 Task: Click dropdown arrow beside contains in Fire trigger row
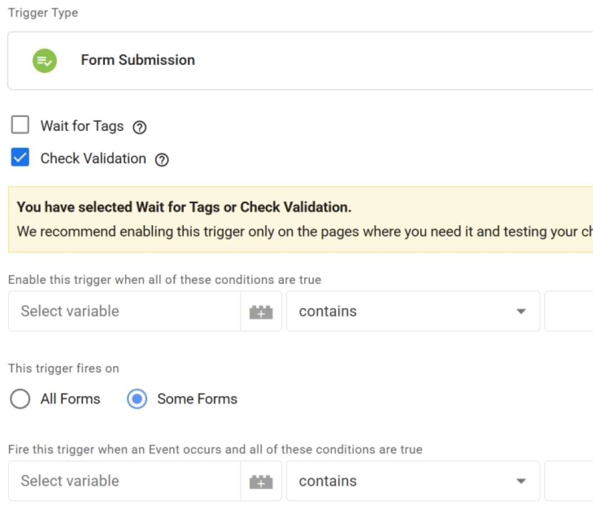[x=521, y=482]
